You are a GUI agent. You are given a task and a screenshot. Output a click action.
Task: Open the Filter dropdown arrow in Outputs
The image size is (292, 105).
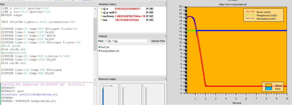pos(148,41)
